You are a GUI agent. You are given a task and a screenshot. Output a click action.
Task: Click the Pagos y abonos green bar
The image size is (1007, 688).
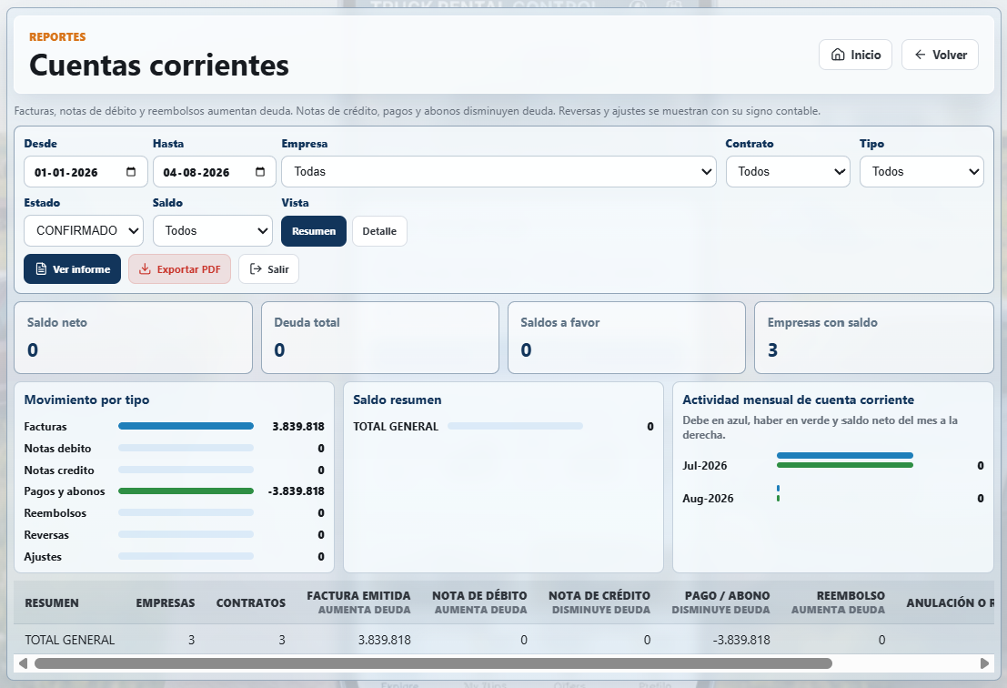[186, 491]
